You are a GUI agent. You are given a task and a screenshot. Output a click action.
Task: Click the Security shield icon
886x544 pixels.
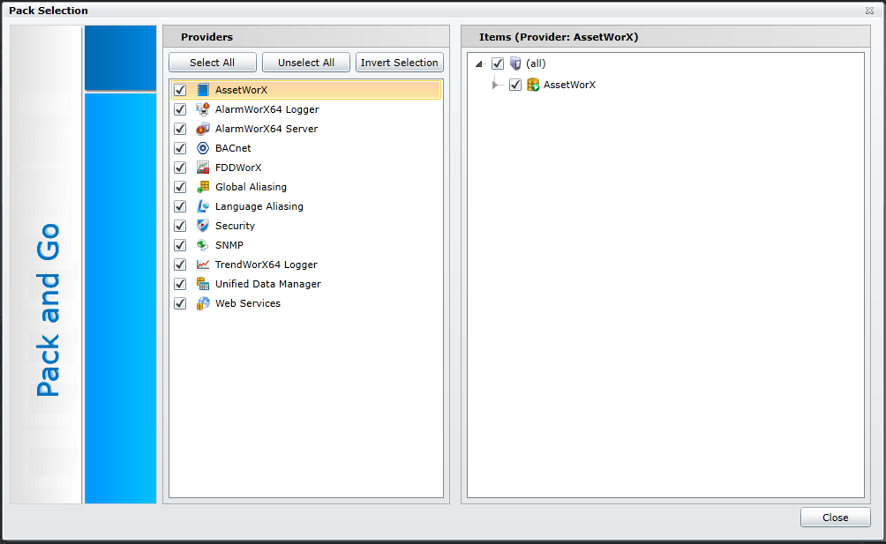203,226
